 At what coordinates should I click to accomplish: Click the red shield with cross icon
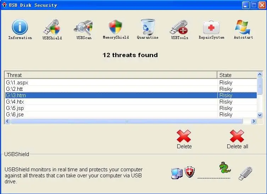pyautogui.click(x=190, y=172)
